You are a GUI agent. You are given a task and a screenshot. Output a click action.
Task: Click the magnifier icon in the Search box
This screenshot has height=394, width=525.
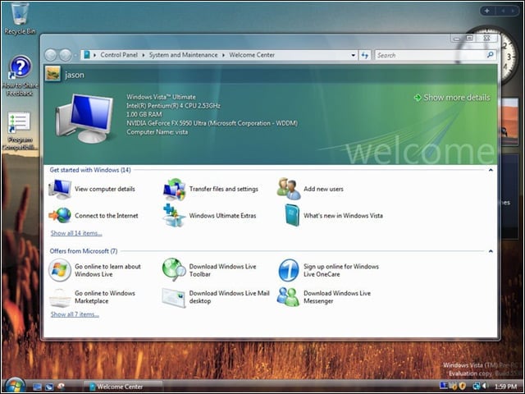pos(490,55)
